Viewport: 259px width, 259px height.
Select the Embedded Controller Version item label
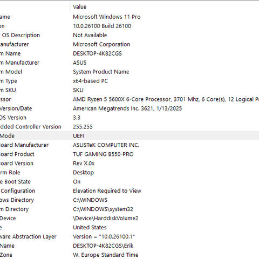point(31,127)
